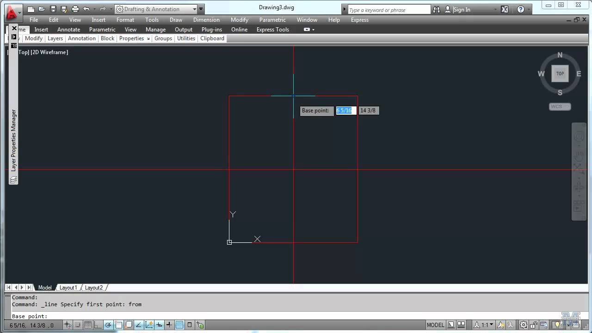
Task: Save the drawing with the Save icon
Action: 53,9
